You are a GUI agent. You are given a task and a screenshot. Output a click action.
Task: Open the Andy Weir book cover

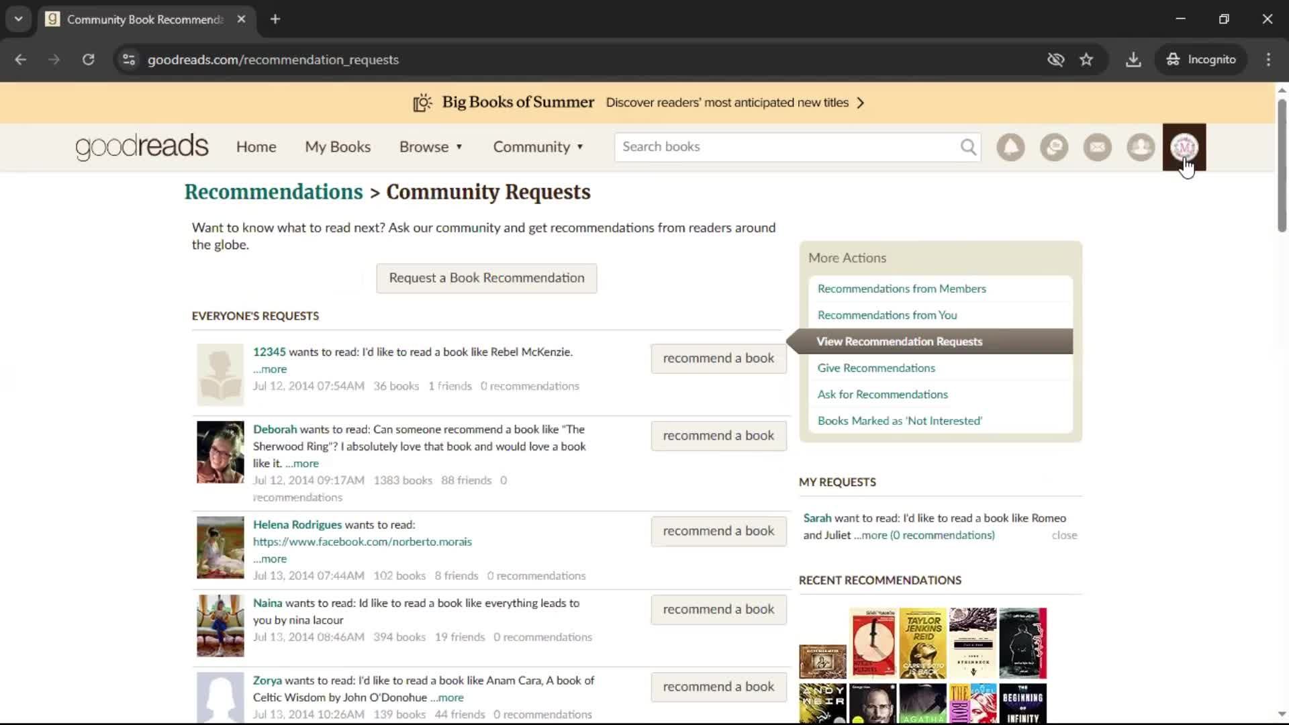(822, 704)
